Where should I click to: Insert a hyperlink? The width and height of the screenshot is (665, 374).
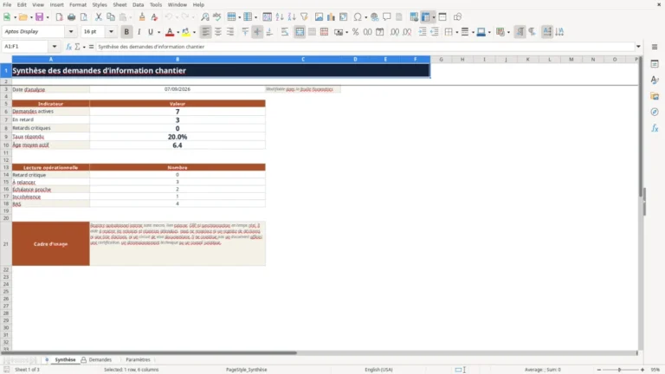tap(374, 17)
